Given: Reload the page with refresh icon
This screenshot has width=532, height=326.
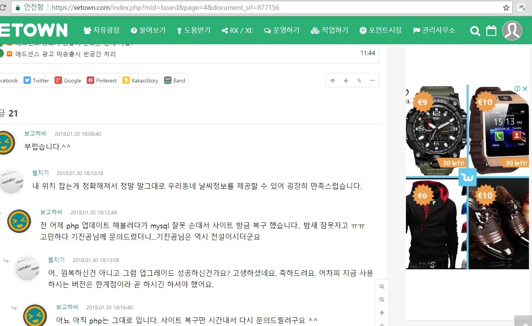Looking at the screenshot, I should 3,8.
